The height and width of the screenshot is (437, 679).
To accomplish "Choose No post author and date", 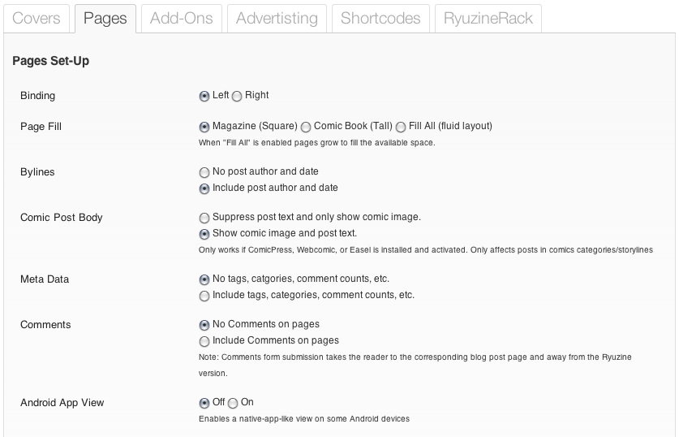I will [x=204, y=172].
